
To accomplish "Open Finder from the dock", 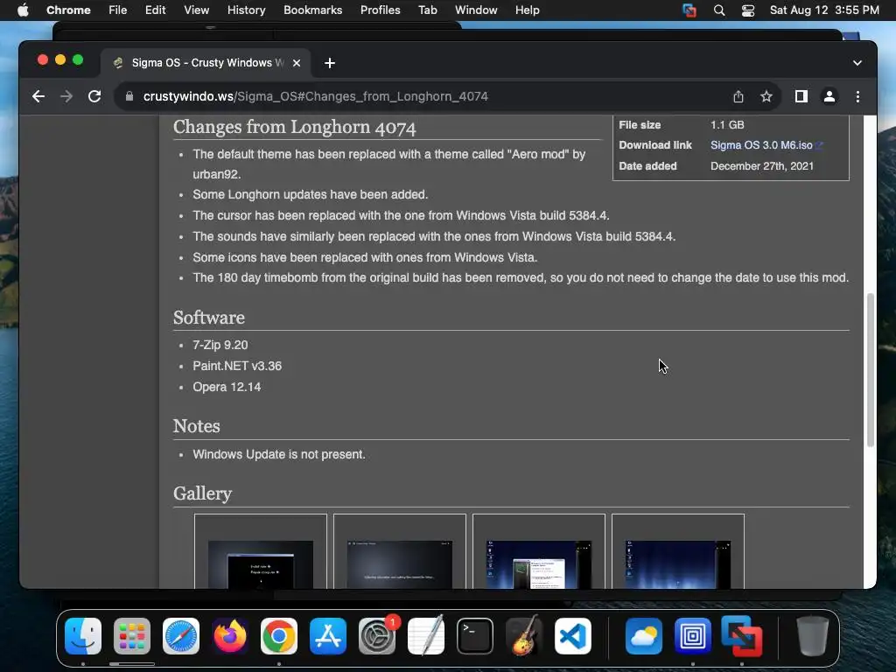I will (83, 636).
